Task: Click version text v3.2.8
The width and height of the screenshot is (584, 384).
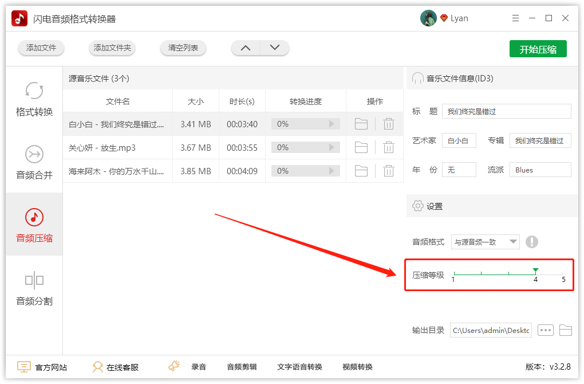Action: (560, 367)
